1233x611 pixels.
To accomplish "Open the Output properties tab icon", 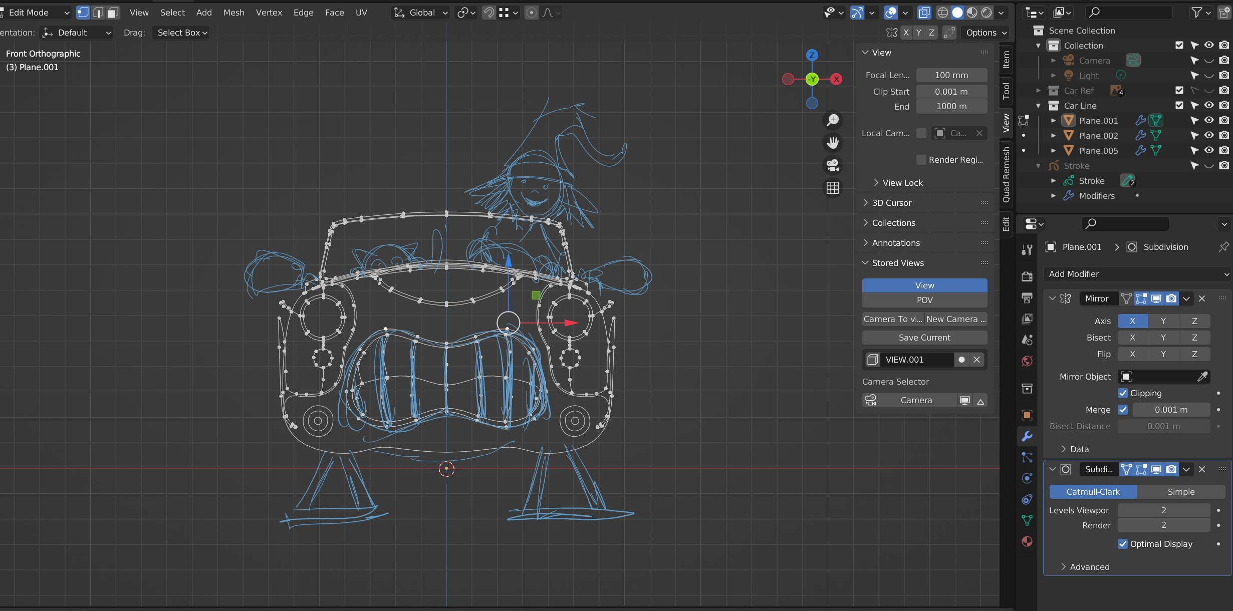I will (1027, 298).
